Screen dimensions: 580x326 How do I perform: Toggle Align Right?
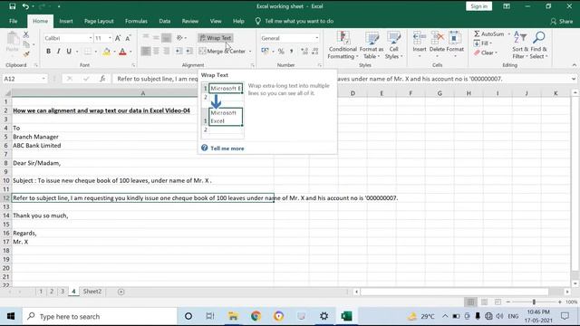(x=167, y=51)
